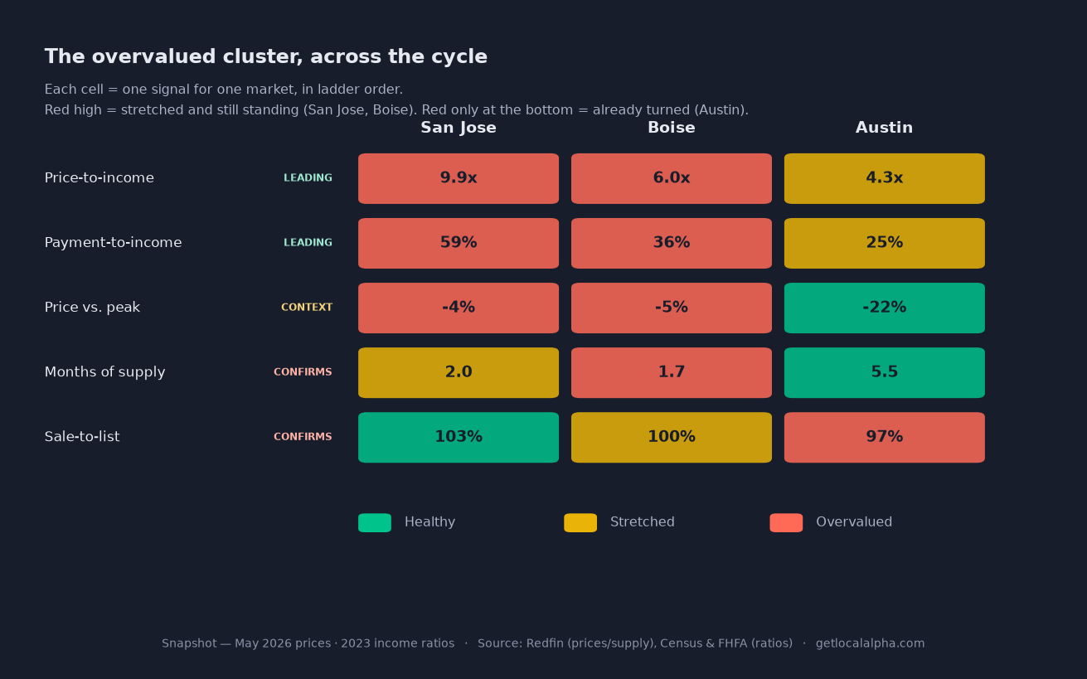This screenshot has width=1087, height=679.
Task: Click San Jose 2.0 months of supply cell
Action: pos(459,372)
